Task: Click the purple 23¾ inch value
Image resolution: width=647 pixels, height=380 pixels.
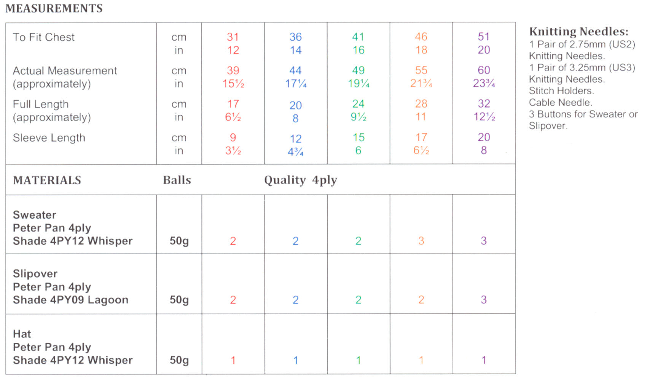Action: 484,83
